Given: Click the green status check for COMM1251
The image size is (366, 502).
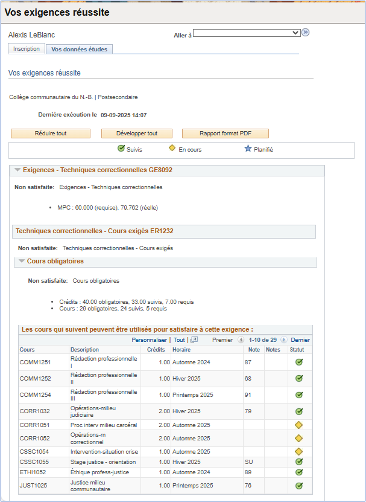Looking at the screenshot, I should (298, 362).
